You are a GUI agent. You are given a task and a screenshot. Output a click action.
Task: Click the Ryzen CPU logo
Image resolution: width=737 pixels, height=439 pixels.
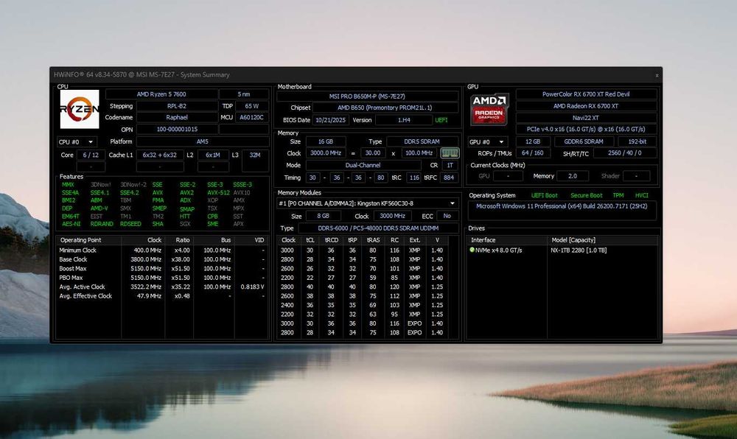click(x=80, y=109)
